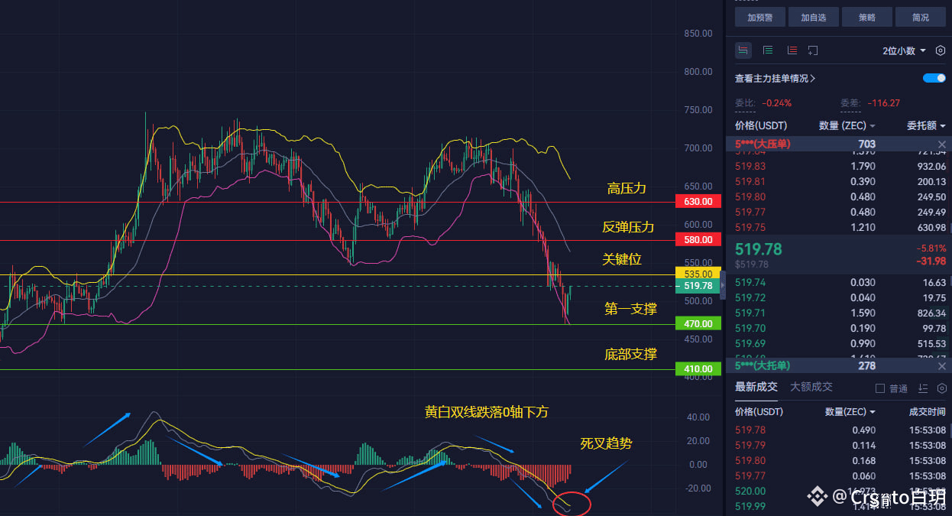Click the 加自选 button

click(x=814, y=17)
